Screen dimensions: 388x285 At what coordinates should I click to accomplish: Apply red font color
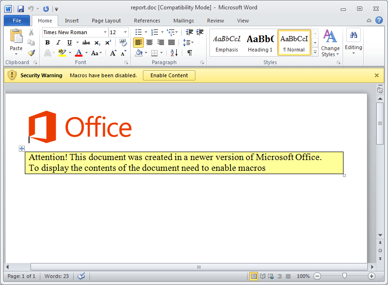(x=79, y=53)
